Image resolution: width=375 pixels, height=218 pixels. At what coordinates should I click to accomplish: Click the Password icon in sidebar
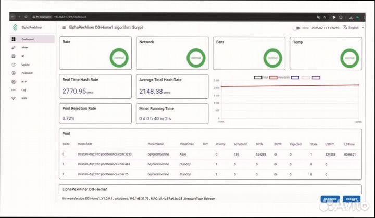(13, 73)
